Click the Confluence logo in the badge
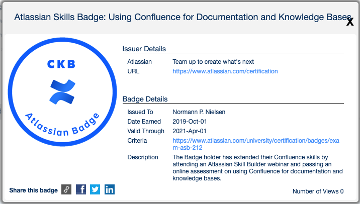 click(x=60, y=91)
